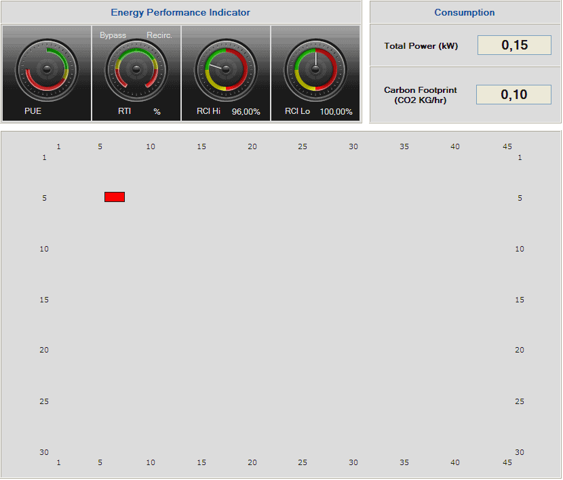The width and height of the screenshot is (563, 480).
Task: Click the Consumption panel heading
Action: [464, 13]
